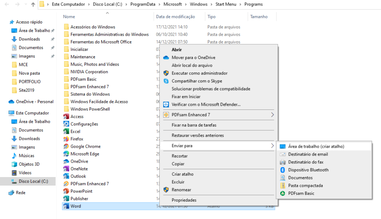
Task: Select the NVIDIA Corporation folder
Action: pos(89,72)
